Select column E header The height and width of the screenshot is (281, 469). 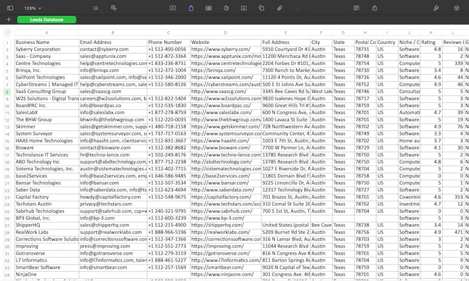[x=286, y=33]
